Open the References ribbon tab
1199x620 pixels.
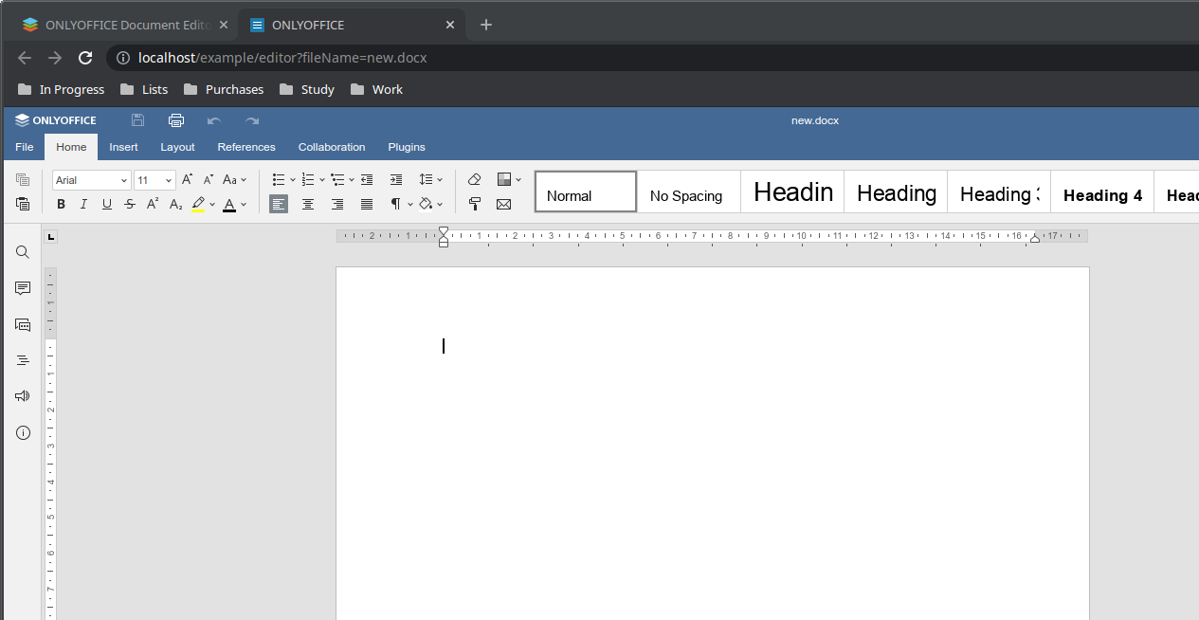pos(246,147)
